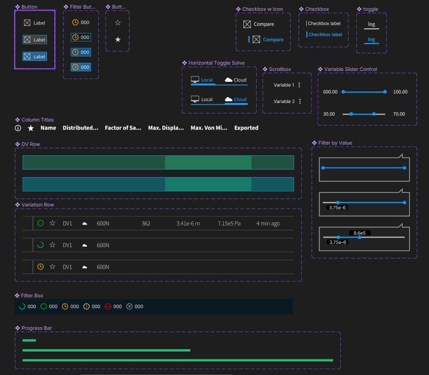Select the green circle status icon in Variation Row
This screenshot has width=429, height=375.
pos(40,223)
